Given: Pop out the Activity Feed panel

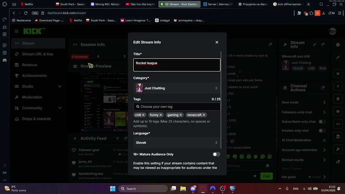Looking at the screenshot, I should pos(125,138).
